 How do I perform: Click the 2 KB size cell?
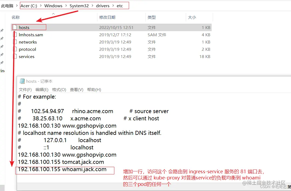(206, 49)
